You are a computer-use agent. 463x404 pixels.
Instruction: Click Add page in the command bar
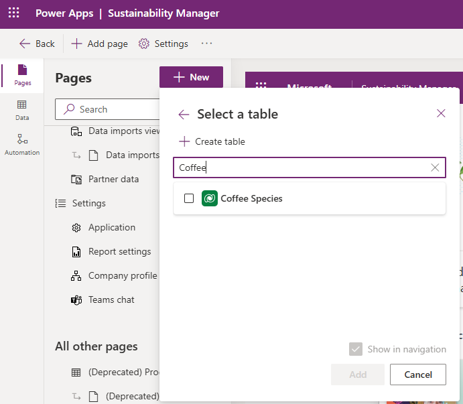click(x=100, y=44)
